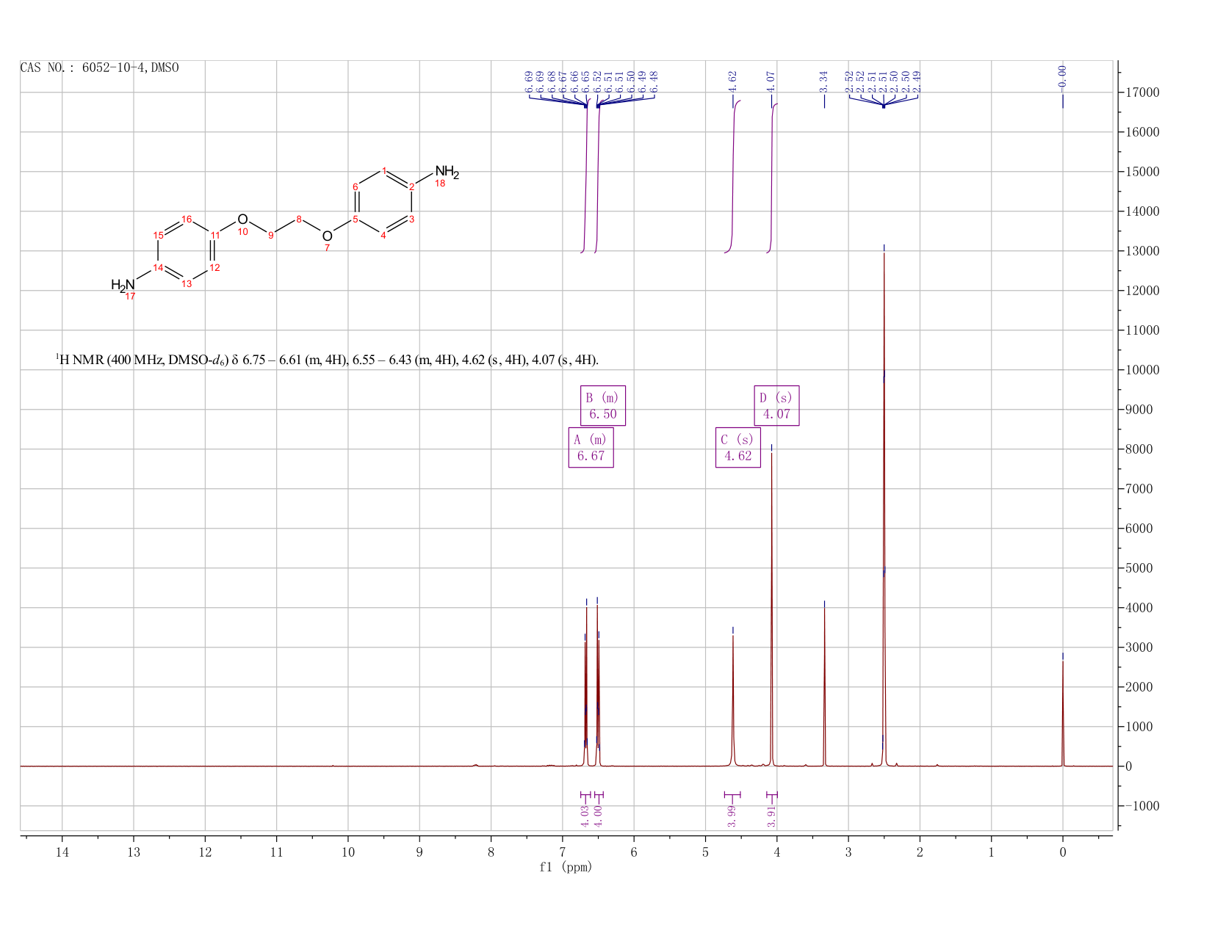Image resolution: width=1212 pixels, height=936 pixels.
Task: Click the tall DMSO solvent peak at 2.50 ppm
Action: coord(884,507)
